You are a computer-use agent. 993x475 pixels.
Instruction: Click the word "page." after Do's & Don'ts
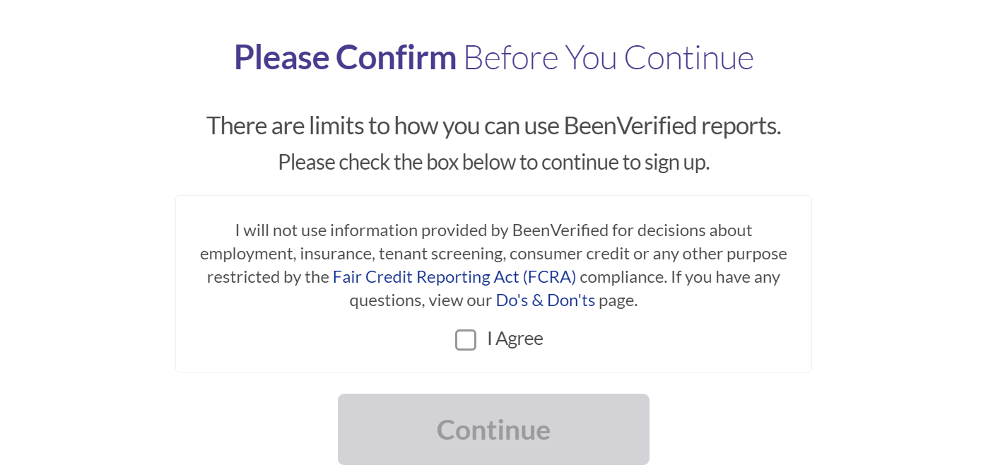[x=618, y=300]
